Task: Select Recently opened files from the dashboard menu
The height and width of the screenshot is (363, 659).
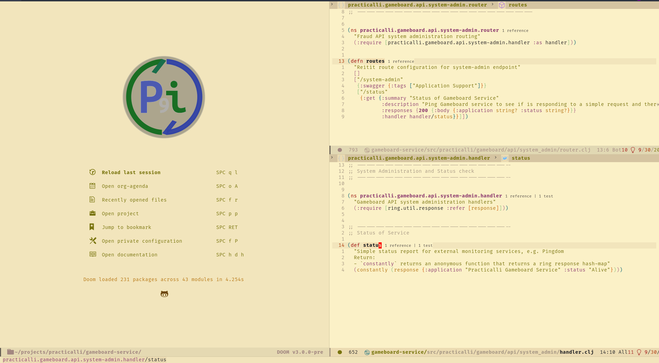Action: point(134,199)
